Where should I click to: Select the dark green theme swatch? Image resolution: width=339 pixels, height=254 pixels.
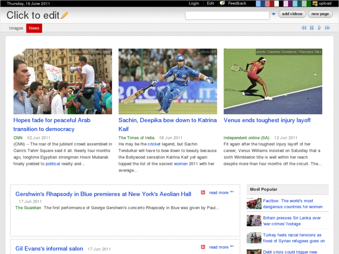pyautogui.click(x=309, y=3)
